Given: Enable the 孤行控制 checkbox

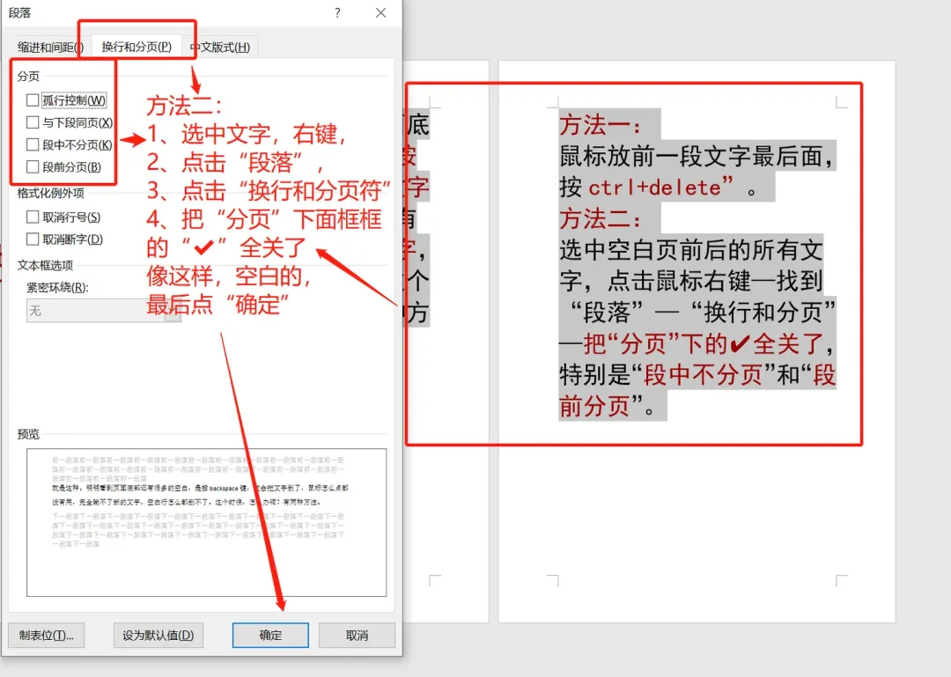Looking at the screenshot, I should pyautogui.click(x=33, y=100).
